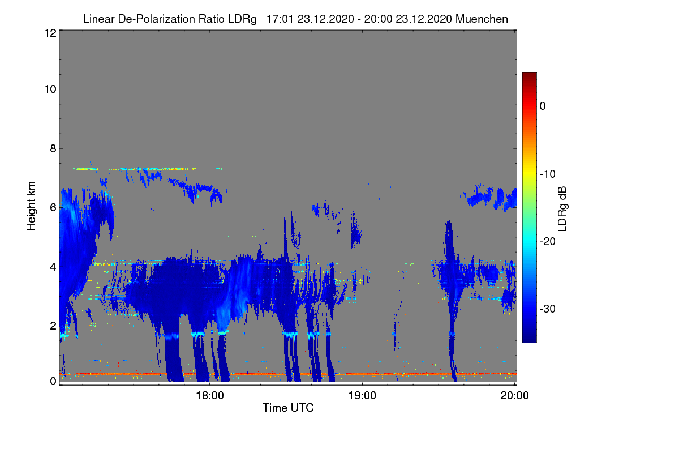Click the 20:00 time tick label

(x=515, y=396)
